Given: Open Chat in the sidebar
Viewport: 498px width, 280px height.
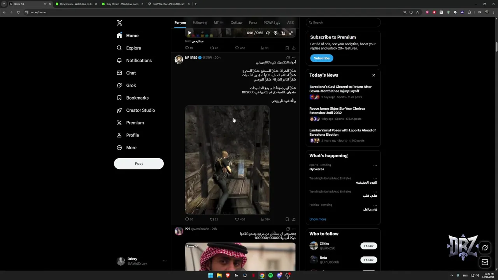Looking at the screenshot, I should [x=126, y=73].
